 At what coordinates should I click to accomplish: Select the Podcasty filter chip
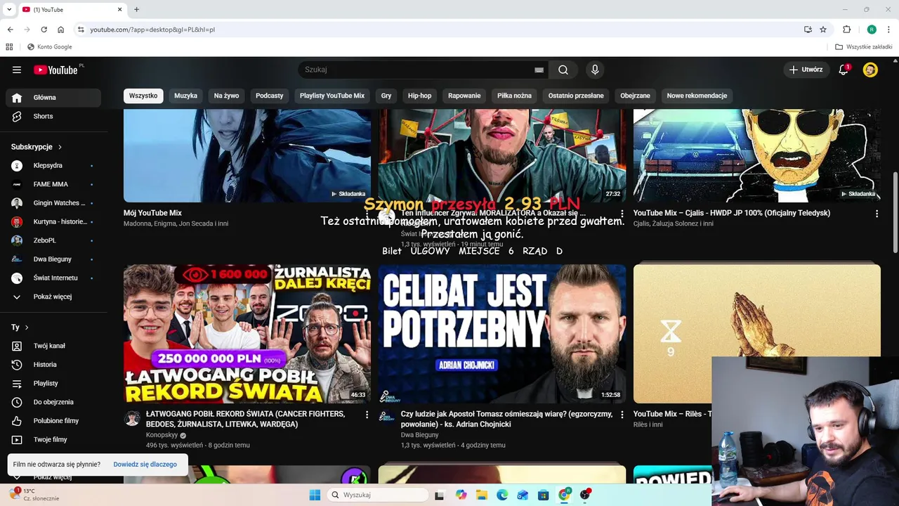270,96
